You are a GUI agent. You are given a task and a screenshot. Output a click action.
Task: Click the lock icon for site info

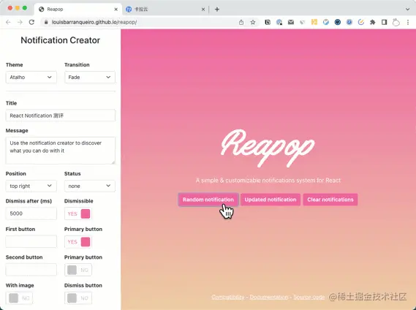46,22
